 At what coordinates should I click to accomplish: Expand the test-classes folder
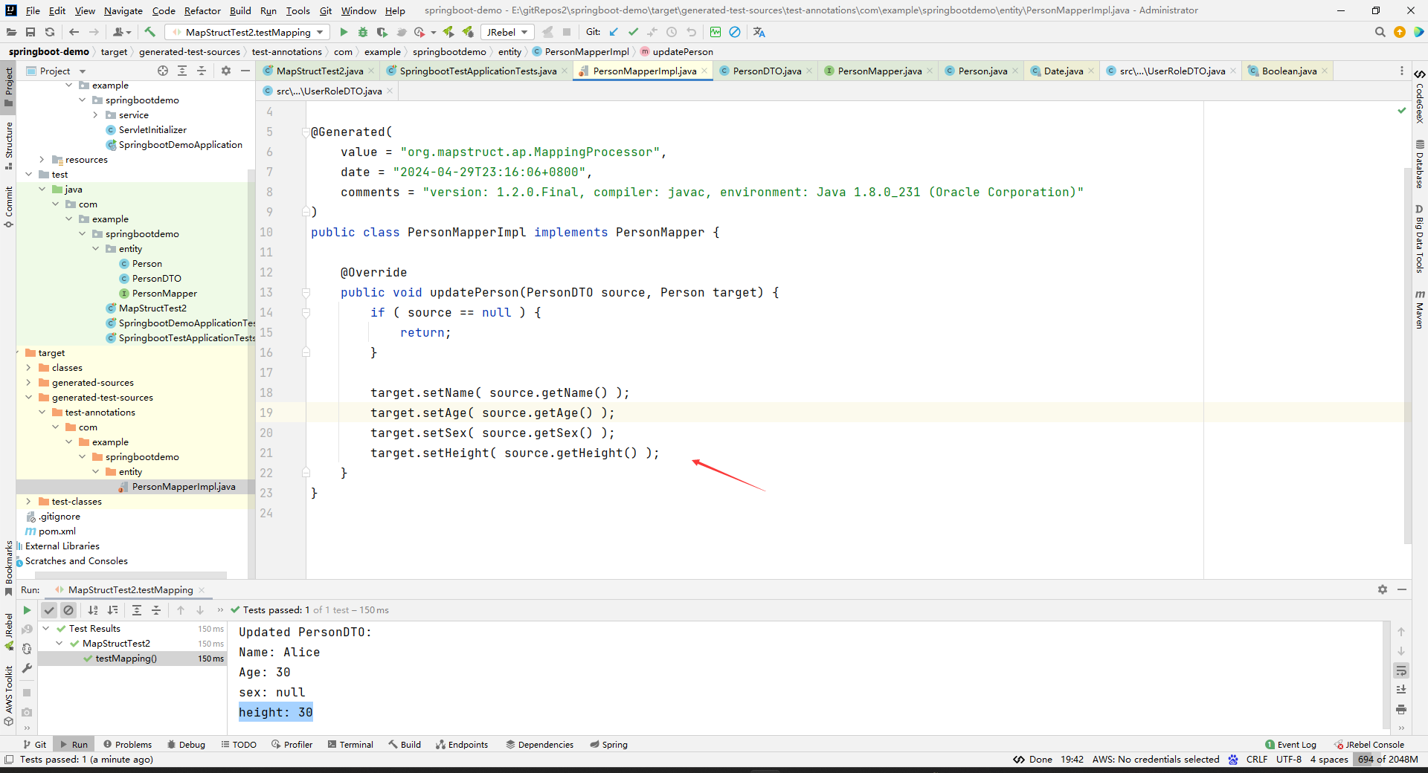pos(29,501)
